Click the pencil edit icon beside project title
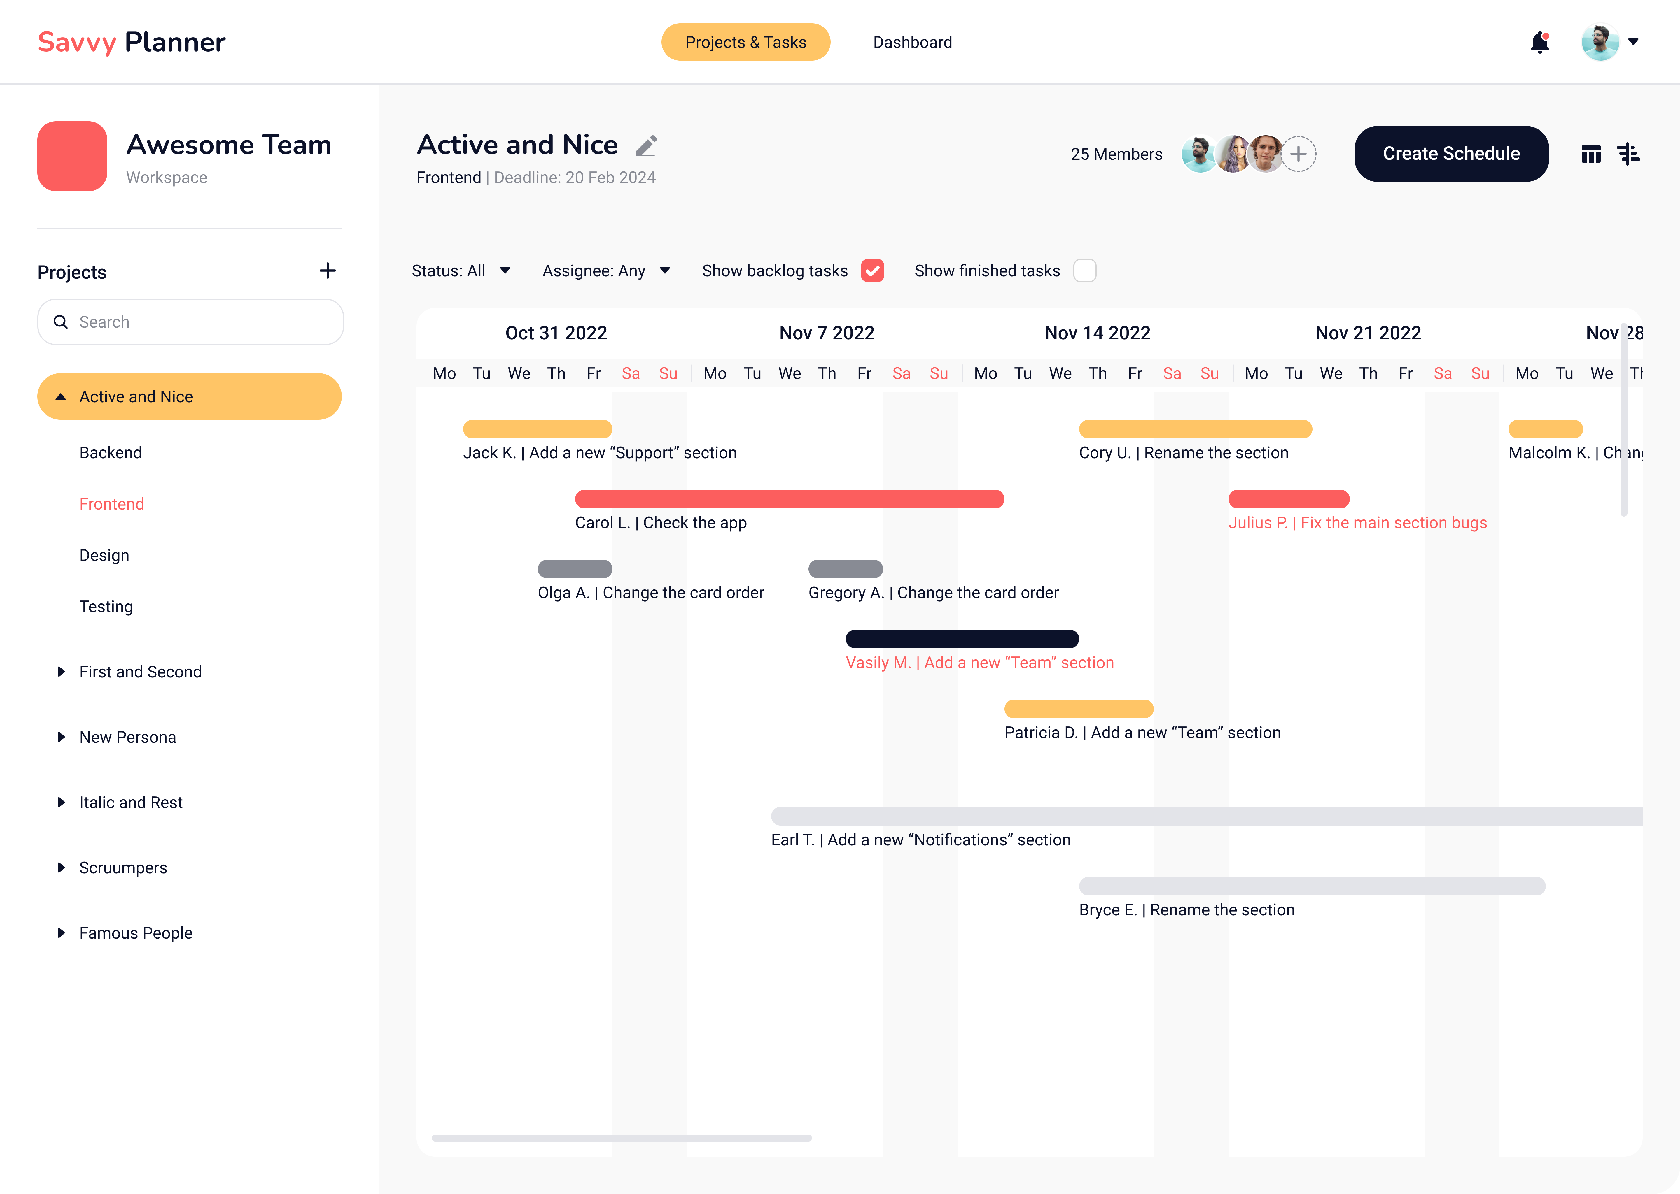 (646, 146)
